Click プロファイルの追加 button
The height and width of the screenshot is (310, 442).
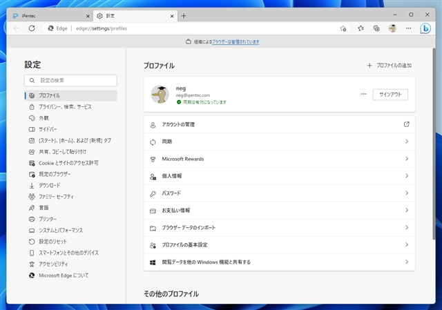(390, 66)
